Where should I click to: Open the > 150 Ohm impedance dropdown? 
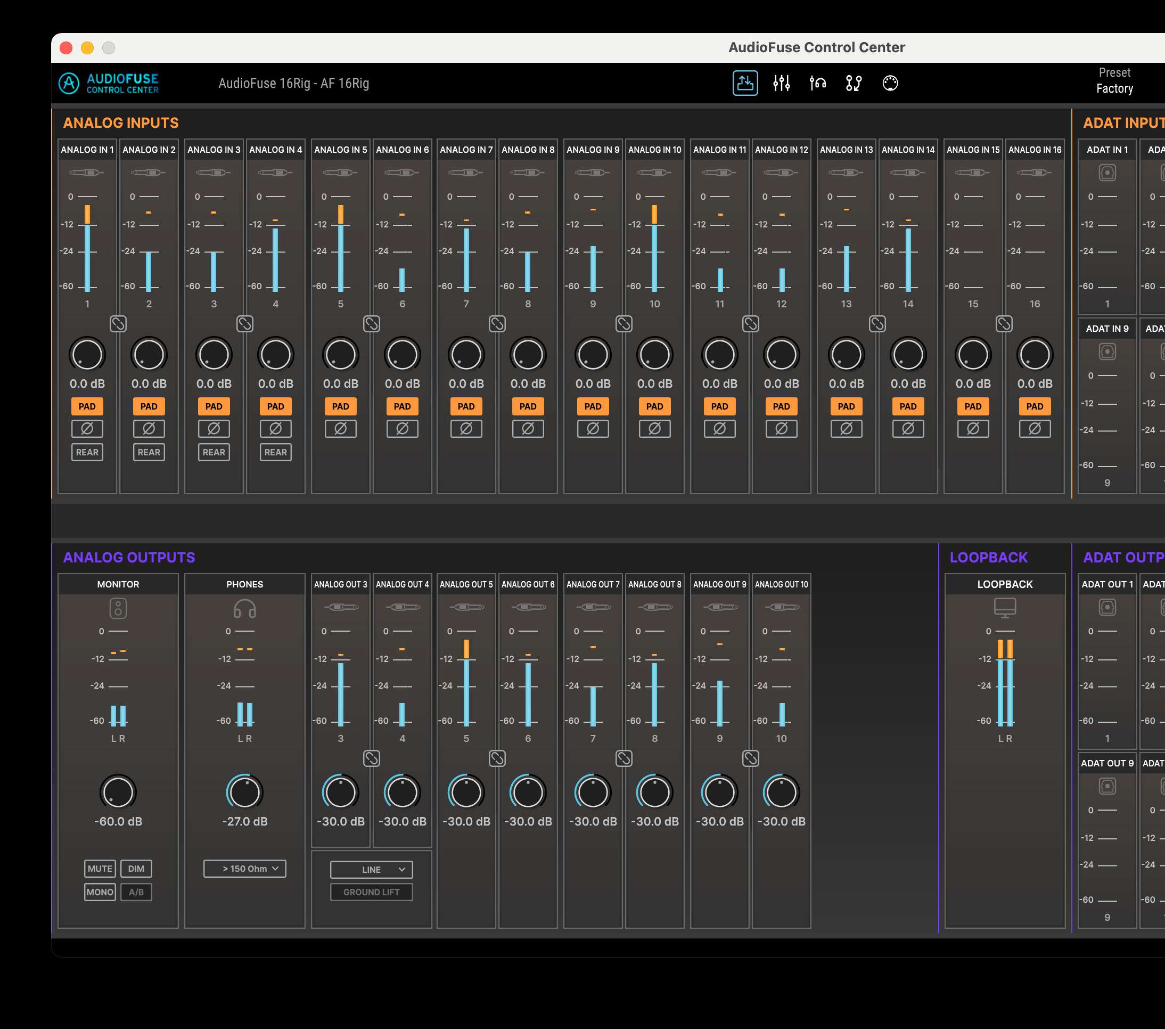244,869
